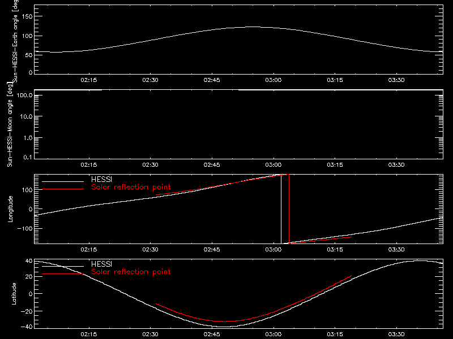Click the 100 tick label in Longitude plot
Viewport: 453px width, 339px height.
[27, 190]
